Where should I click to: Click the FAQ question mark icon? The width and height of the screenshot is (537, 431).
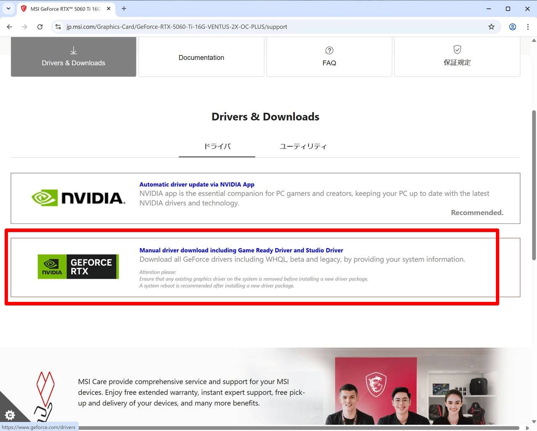[329, 50]
